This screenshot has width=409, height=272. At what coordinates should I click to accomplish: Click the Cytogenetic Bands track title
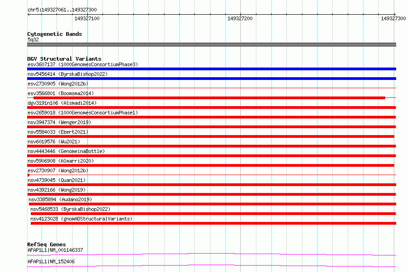pos(55,34)
